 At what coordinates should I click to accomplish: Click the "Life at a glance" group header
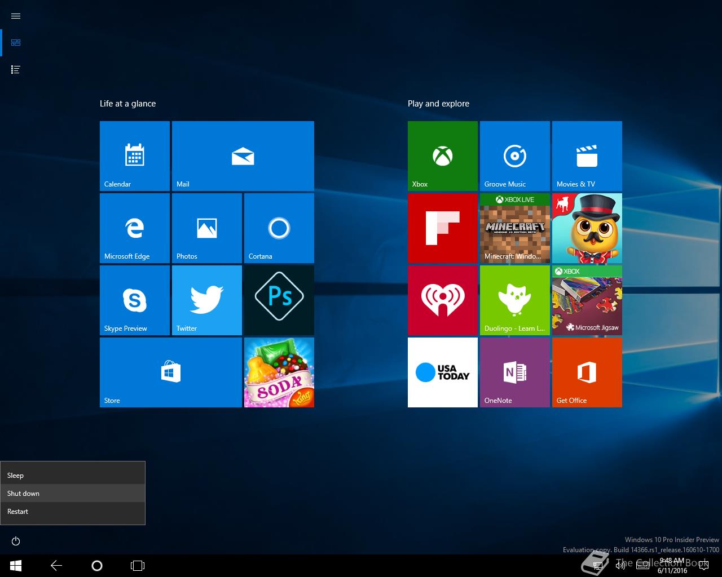[127, 104]
